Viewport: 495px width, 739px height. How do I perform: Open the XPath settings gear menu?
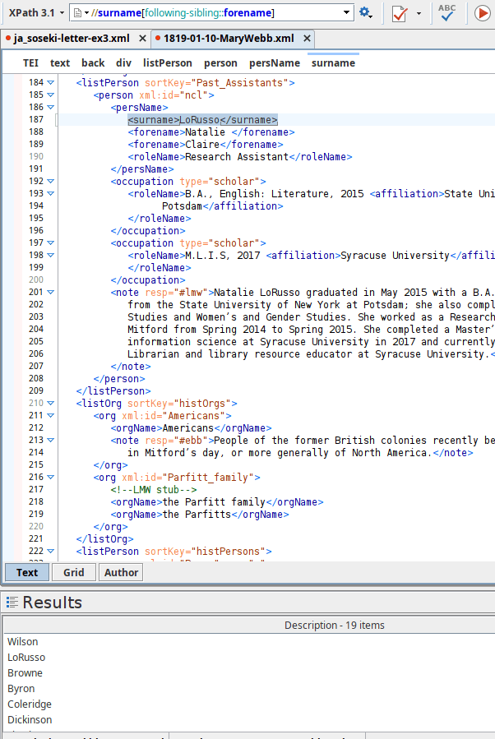[365, 12]
